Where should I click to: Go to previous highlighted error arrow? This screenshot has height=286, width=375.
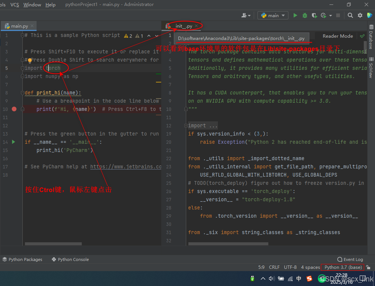149,36
